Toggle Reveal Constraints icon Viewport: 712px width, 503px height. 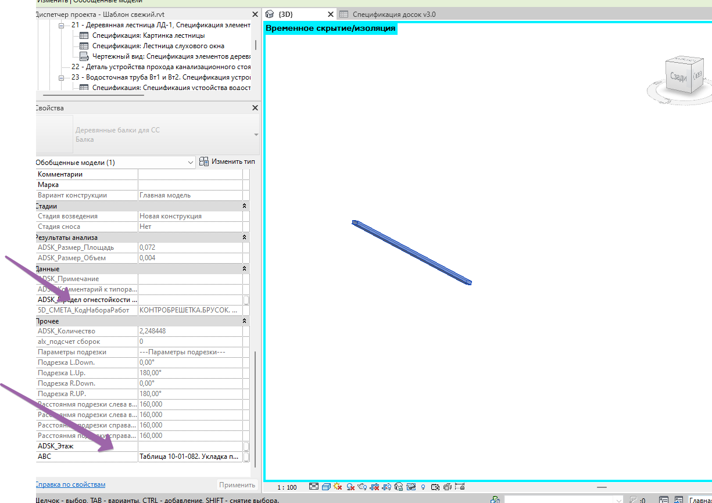click(x=460, y=487)
